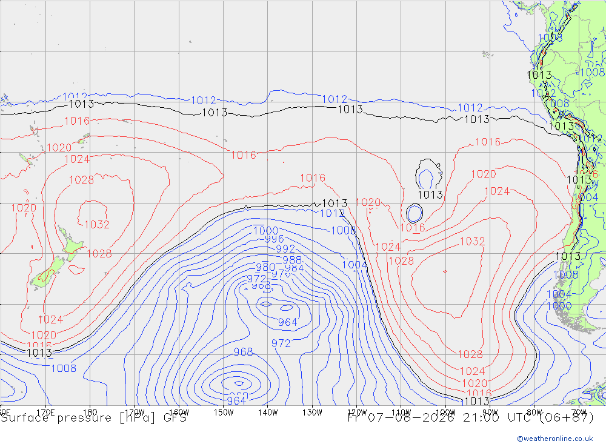
Task: Click the "Surface pressure [hPa] GFS" title text
Action: (x=93, y=418)
